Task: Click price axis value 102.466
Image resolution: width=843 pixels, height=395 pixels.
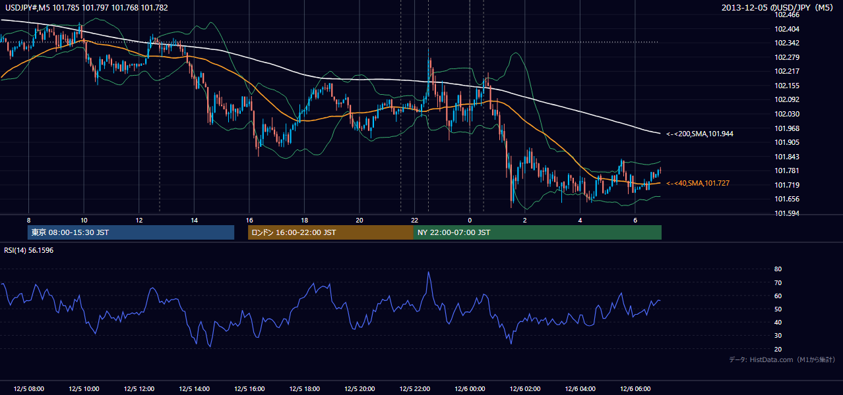Action: tap(786, 14)
